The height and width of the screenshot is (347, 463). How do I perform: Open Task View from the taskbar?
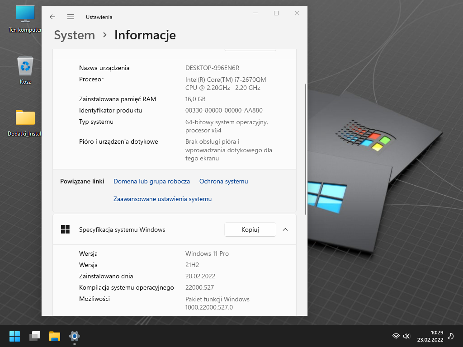(35, 336)
